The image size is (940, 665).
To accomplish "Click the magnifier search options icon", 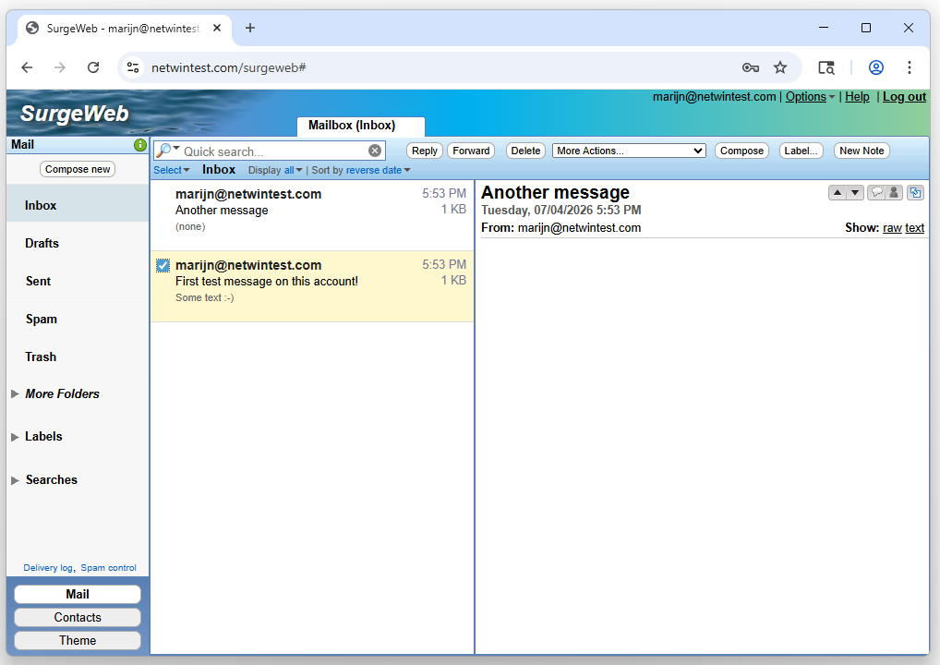I will point(166,151).
